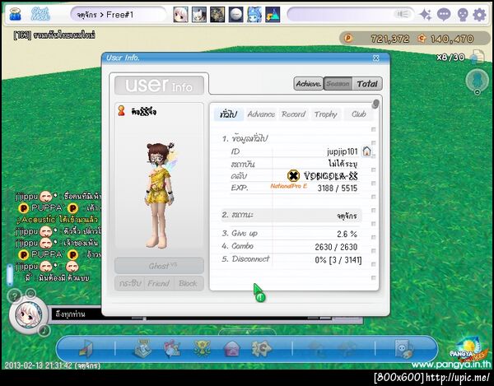Click the sparkle stars icon in top bar

pos(426,15)
